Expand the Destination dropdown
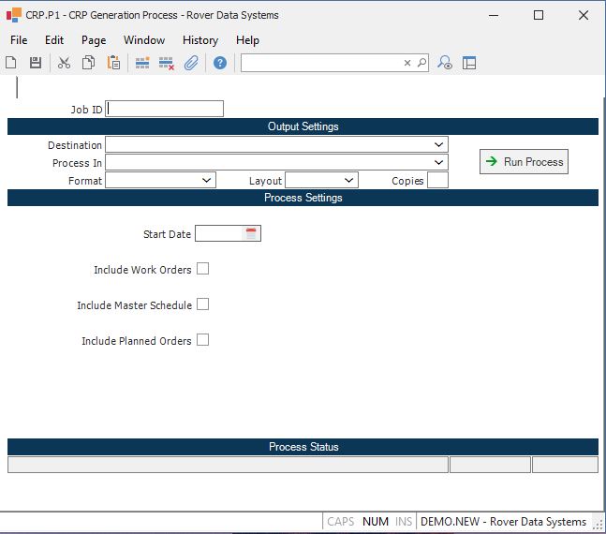This screenshot has width=606, height=534. [438, 145]
